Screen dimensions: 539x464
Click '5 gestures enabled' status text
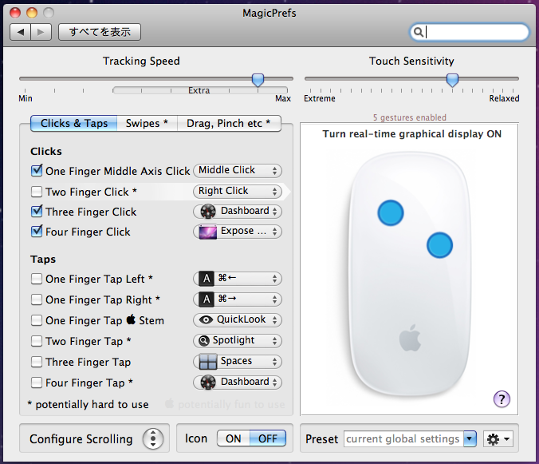coord(409,117)
